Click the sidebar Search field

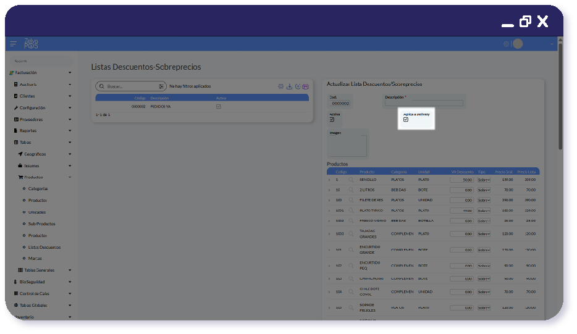tap(41, 61)
